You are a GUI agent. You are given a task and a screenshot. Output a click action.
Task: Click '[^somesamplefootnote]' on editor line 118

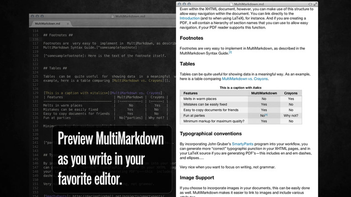(116, 48)
